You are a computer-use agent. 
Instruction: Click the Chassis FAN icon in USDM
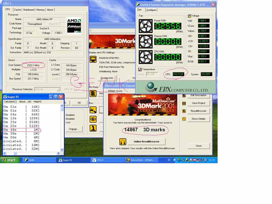pos(146,41)
